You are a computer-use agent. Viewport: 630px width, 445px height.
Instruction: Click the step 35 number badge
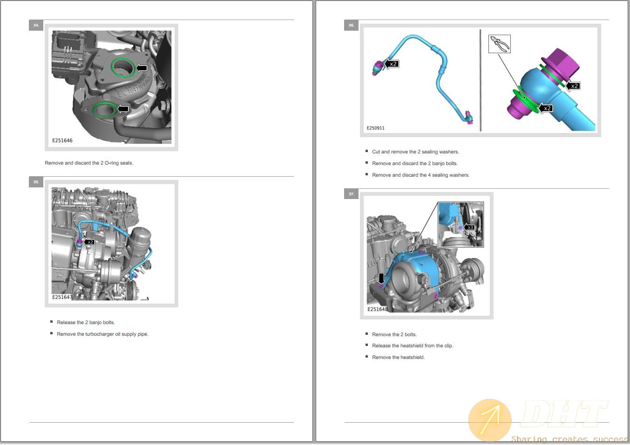tap(36, 182)
